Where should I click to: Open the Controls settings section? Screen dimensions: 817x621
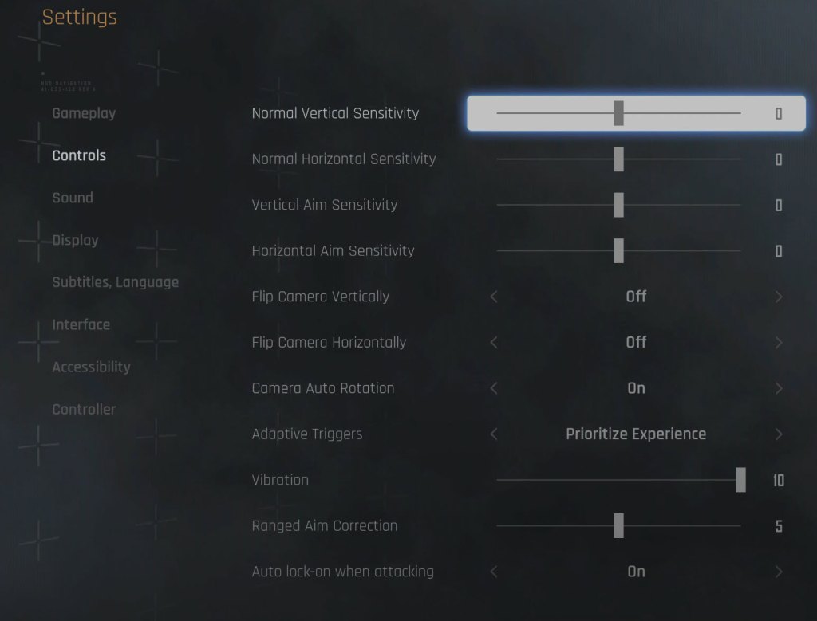(x=78, y=155)
